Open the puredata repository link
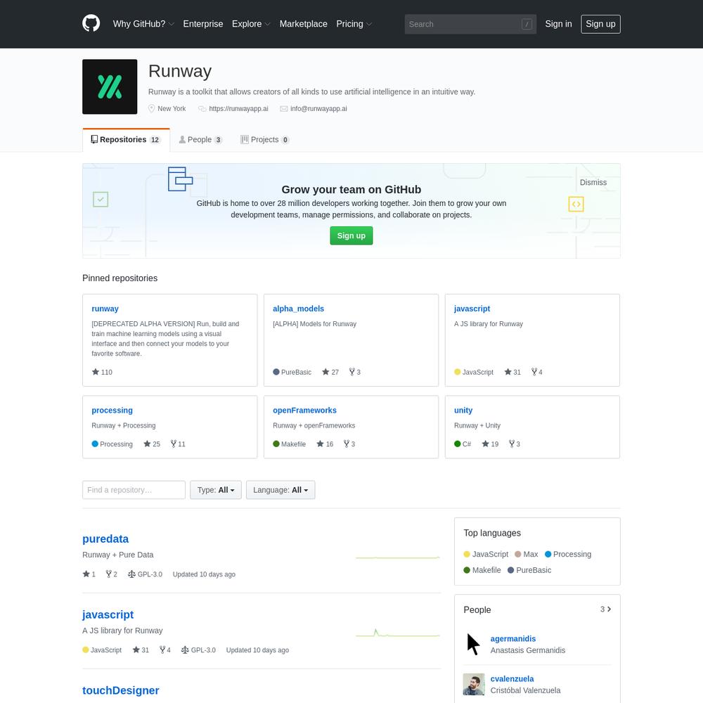The image size is (703, 703). [x=105, y=539]
